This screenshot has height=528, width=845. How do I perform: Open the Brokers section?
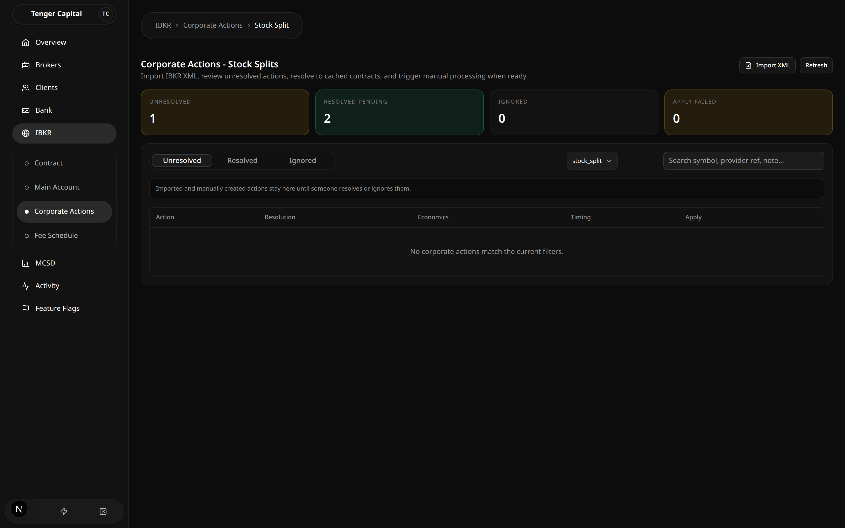click(64, 65)
